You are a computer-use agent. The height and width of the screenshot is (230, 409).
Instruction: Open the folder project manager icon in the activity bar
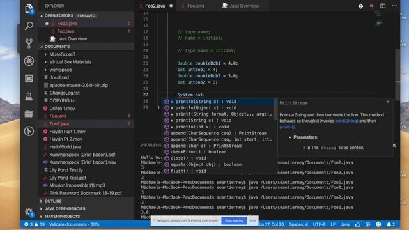pos(29,114)
